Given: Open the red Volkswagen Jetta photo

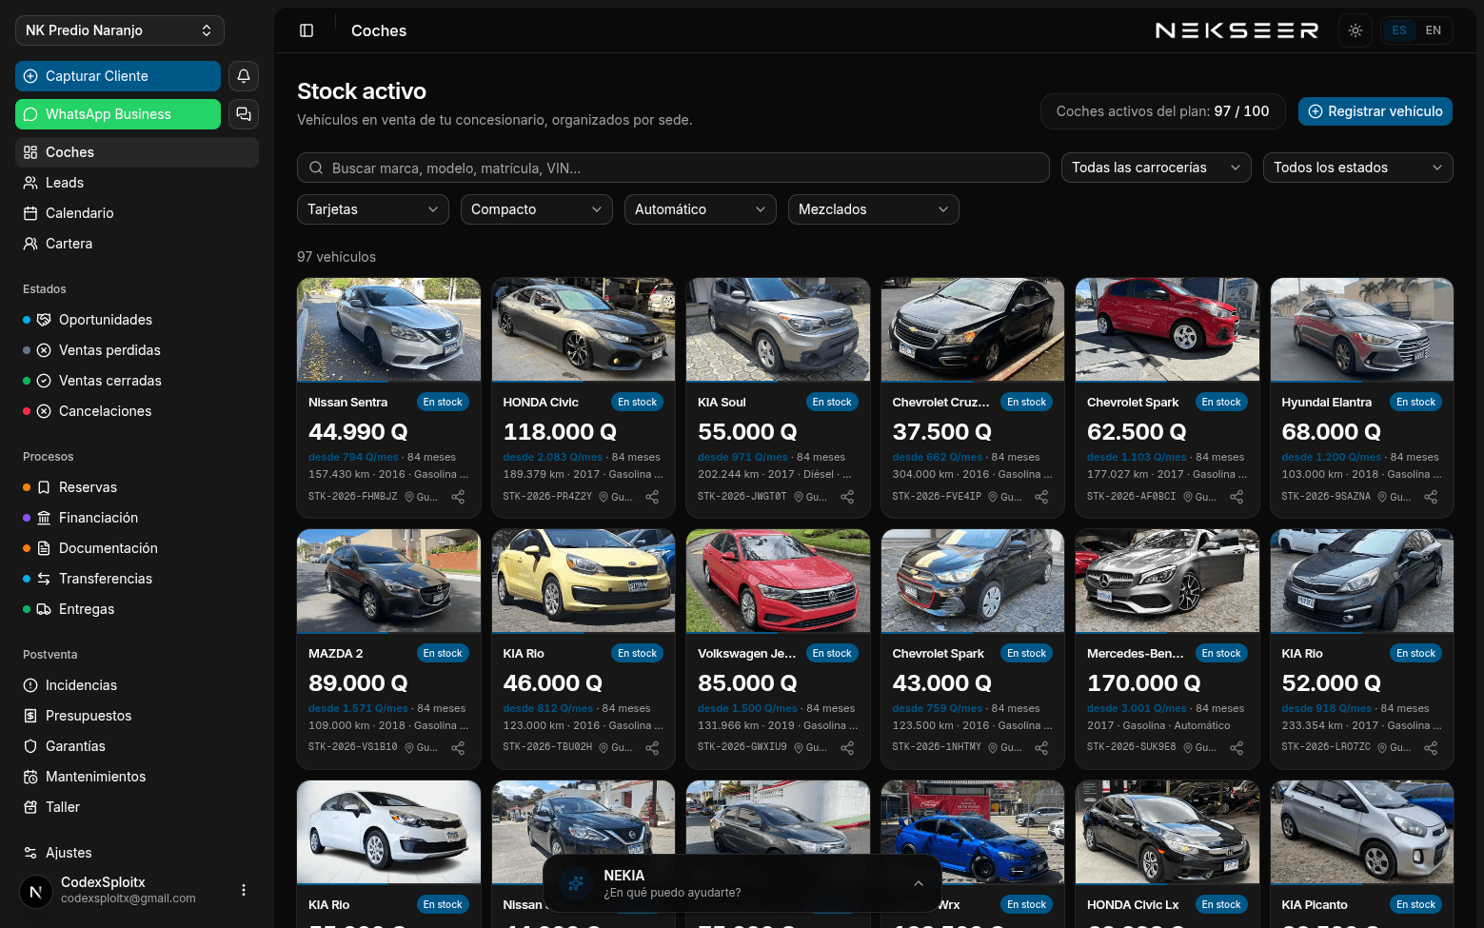Looking at the screenshot, I should 779,581.
